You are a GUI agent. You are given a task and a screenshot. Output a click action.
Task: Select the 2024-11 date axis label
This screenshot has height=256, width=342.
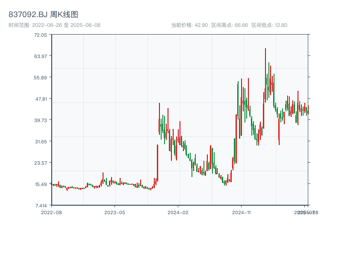(x=241, y=212)
